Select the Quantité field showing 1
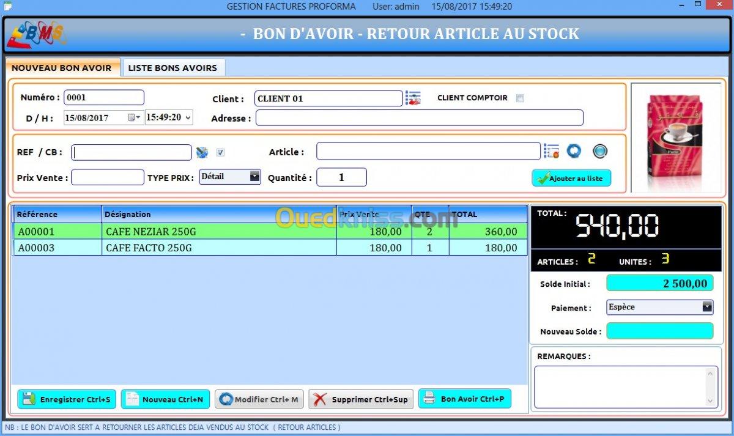The image size is (734, 436). [x=341, y=177]
